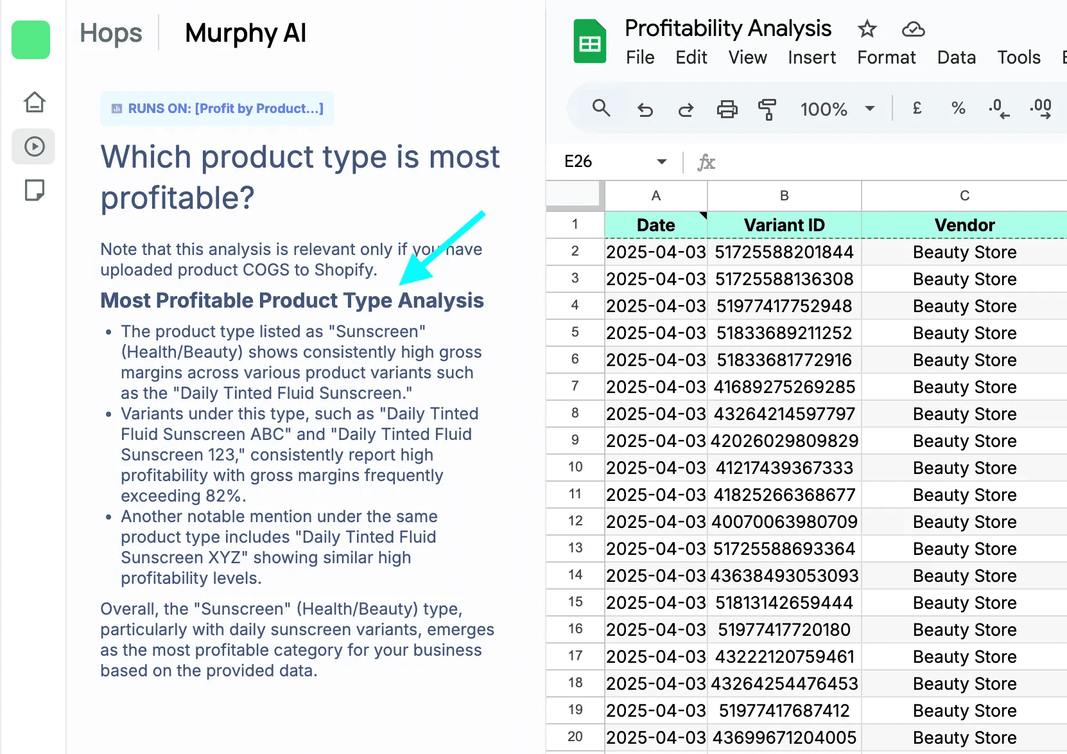Image resolution: width=1067 pixels, height=754 pixels.
Task: Open the Format menu
Action: (887, 58)
